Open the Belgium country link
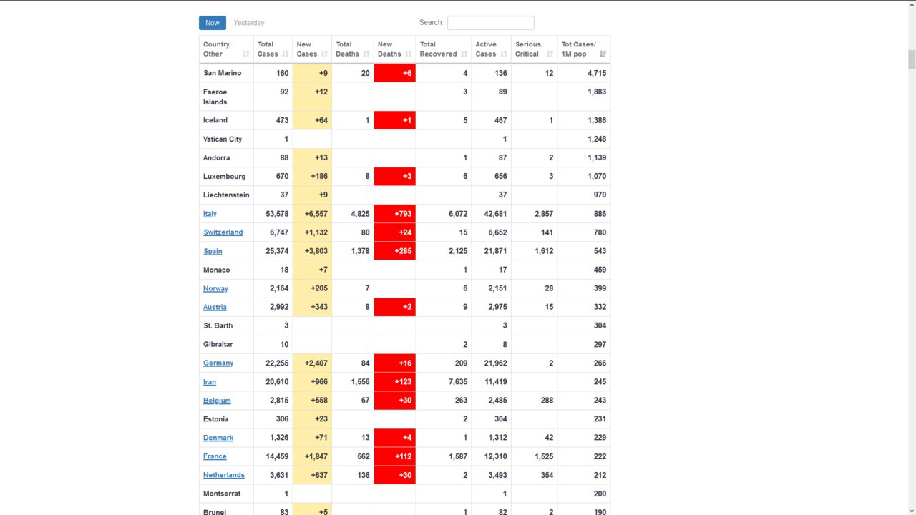Screen dimensions: 916x515 pyautogui.click(x=217, y=401)
